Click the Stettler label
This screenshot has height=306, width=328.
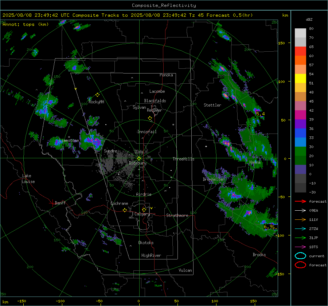coord(212,105)
